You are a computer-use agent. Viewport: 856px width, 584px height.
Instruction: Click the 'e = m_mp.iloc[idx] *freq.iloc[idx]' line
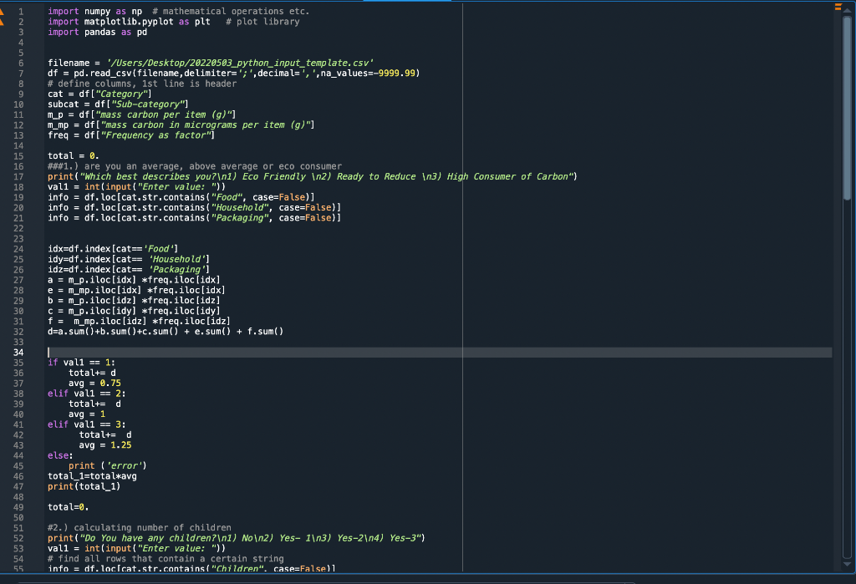point(136,291)
